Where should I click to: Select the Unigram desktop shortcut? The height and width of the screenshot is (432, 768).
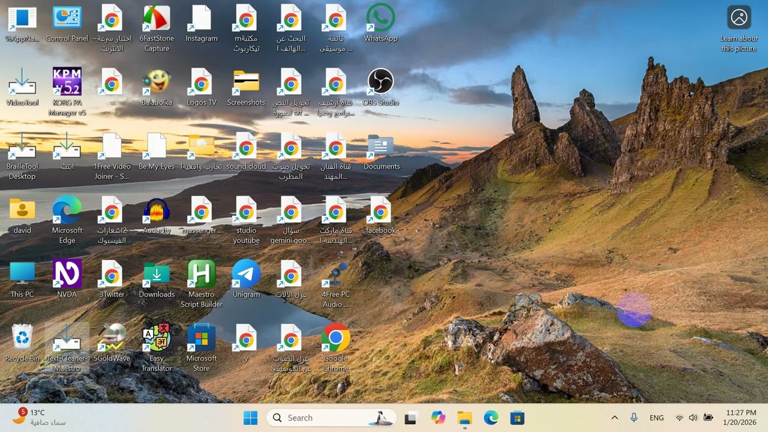point(246,280)
